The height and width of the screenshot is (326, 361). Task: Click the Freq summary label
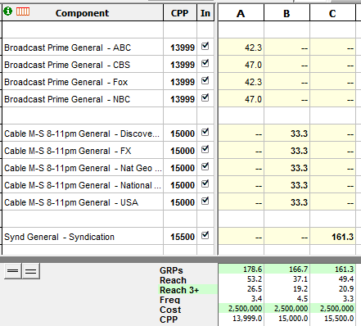pos(169,300)
